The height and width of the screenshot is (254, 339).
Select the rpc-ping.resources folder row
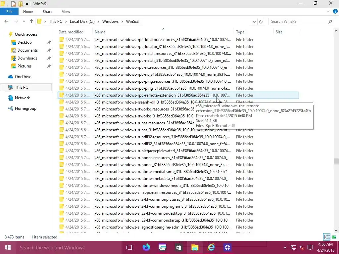coord(178,81)
